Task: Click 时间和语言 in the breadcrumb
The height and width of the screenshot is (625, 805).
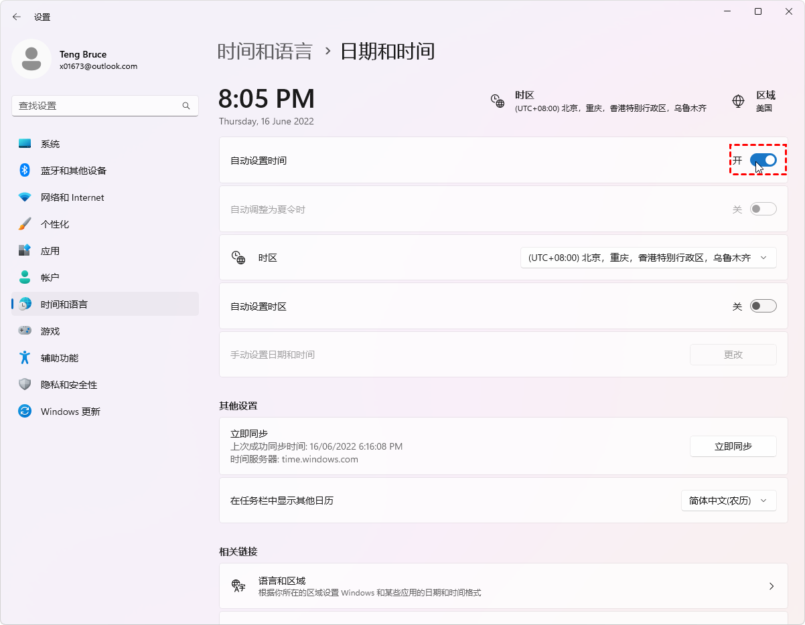Action: pos(265,52)
